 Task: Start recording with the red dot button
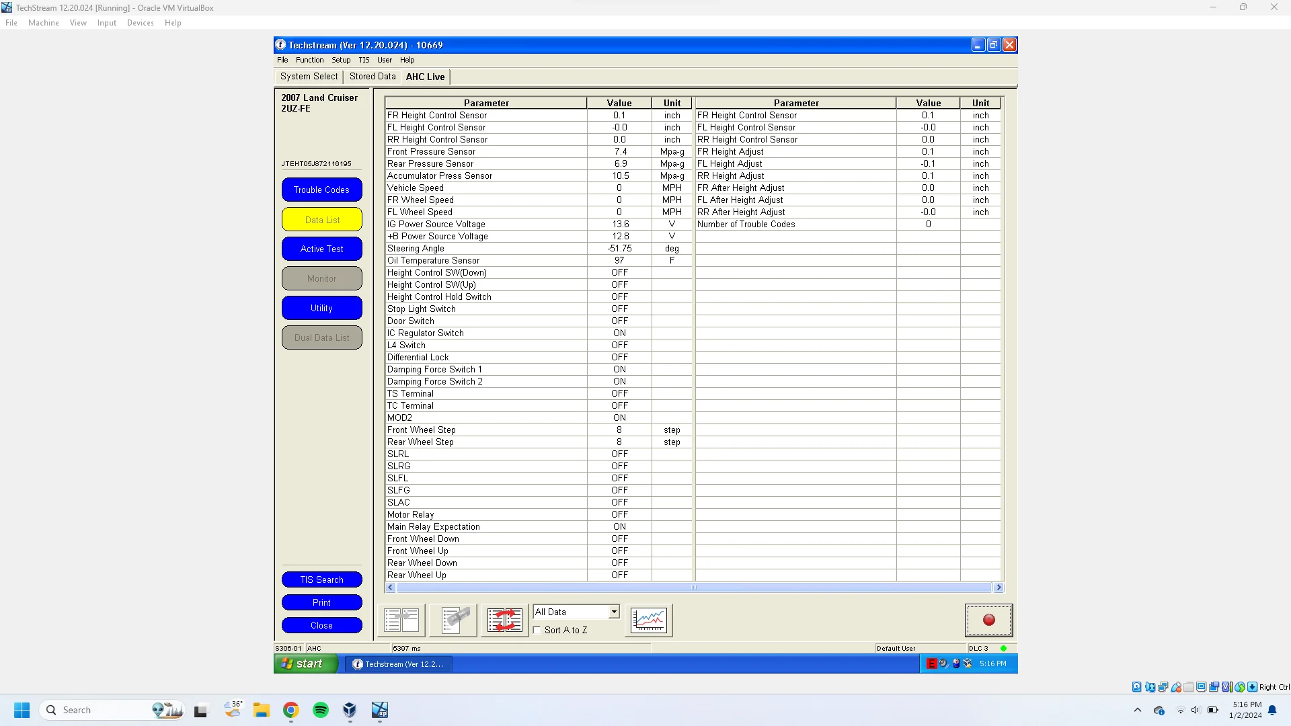[x=988, y=620]
